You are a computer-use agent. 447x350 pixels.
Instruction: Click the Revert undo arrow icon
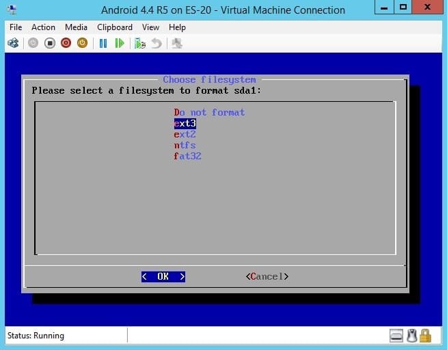pyautogui.click(x=157, y=43)
